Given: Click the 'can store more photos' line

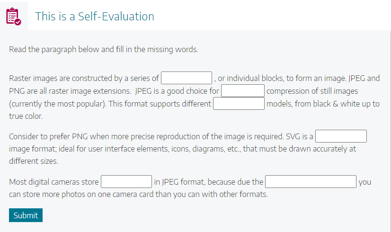Looking at the screenshot, I should coord(138,194).
